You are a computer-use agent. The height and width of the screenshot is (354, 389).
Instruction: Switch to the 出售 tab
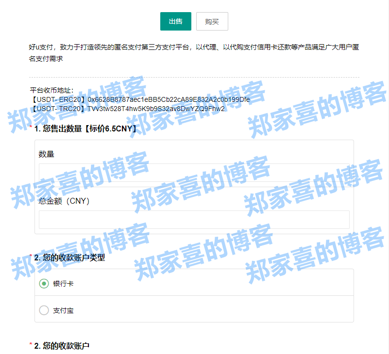pyautogui.click(x=175, y=21)
